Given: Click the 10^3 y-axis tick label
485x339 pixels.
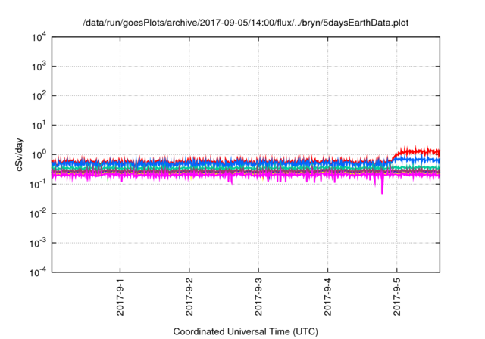Looking at the screenshot, I should [x=39, y=67].
